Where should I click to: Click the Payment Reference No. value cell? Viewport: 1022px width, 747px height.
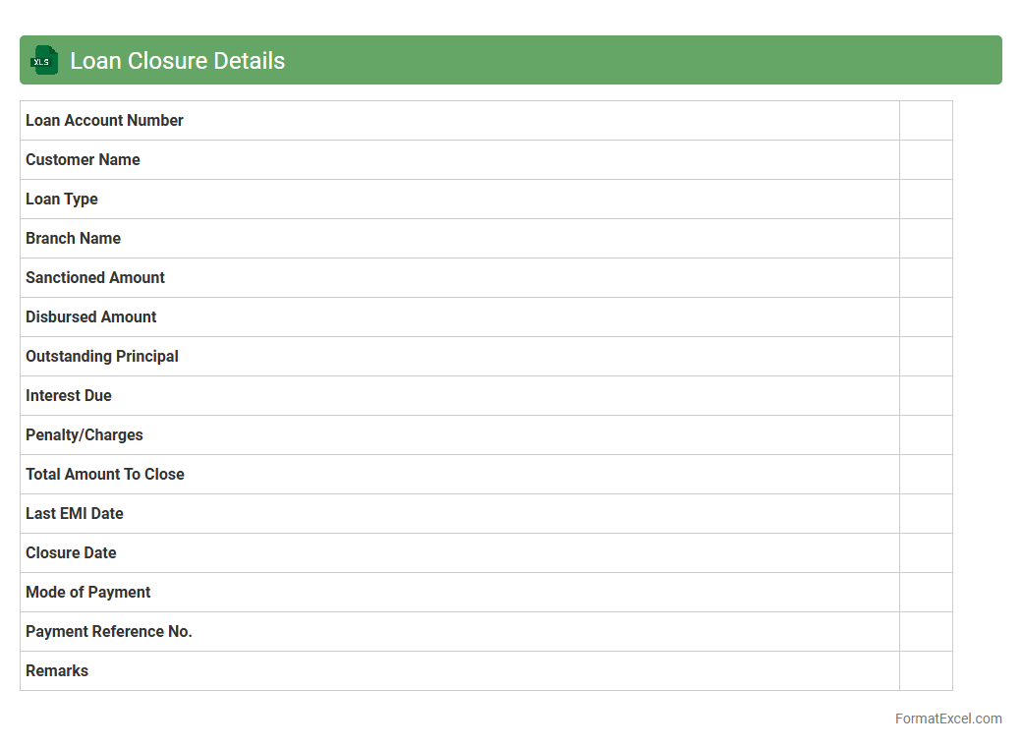[925, 631]
